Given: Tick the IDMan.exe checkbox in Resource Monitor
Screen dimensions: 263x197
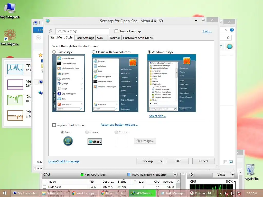Looking at the screenshot, I should coord(45,187).
